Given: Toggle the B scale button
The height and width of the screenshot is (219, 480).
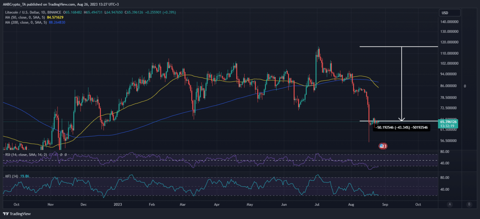Looking at the screenshot, I should pyautogui.click(x=469, y=204).
